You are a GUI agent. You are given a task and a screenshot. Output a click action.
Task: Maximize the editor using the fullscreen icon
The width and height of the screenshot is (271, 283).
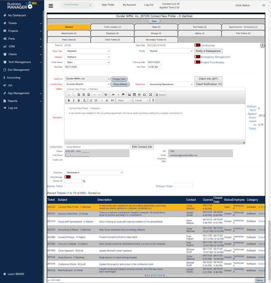[150, 95]
